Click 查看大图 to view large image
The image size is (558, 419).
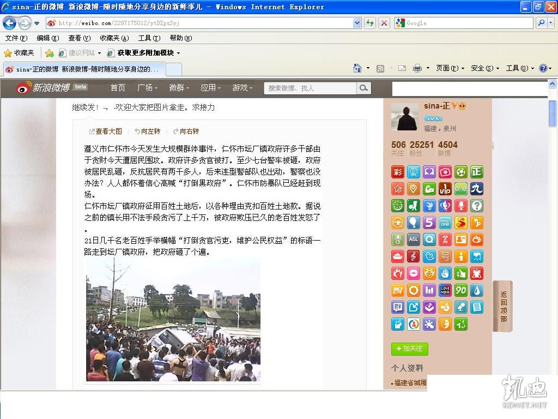[106, 131]
